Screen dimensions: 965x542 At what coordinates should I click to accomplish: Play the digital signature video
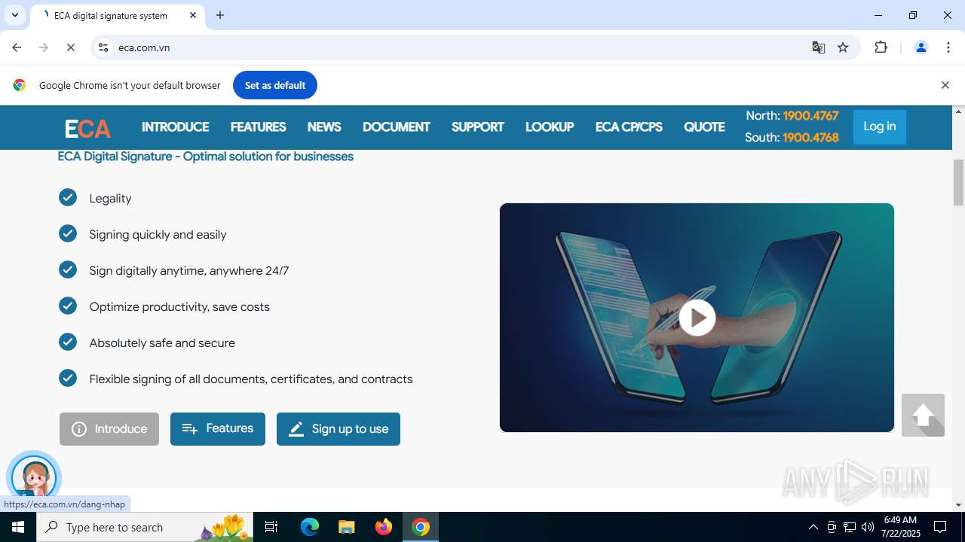pyautogui.click(x=697, y=318)
